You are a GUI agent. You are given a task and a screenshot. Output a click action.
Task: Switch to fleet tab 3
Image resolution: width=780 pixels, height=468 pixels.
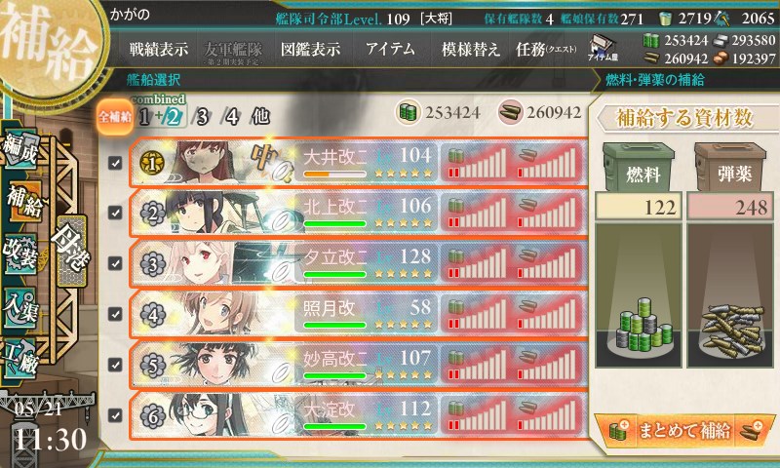pos(202,117)
